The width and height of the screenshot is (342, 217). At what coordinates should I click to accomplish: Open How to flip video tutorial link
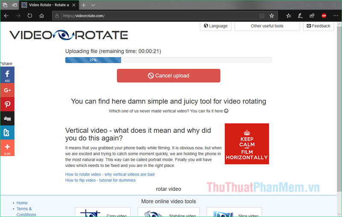point(100,180)
